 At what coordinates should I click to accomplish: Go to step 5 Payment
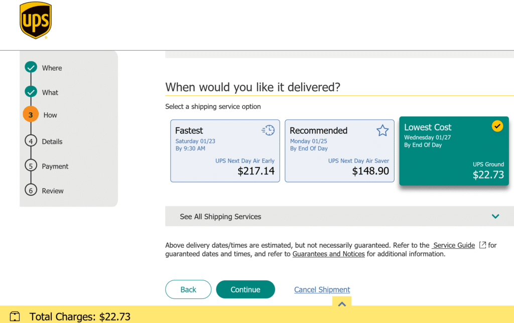tap(55, 166)
